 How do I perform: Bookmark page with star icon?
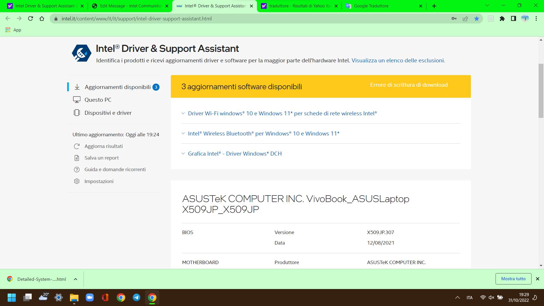[477, 19]
